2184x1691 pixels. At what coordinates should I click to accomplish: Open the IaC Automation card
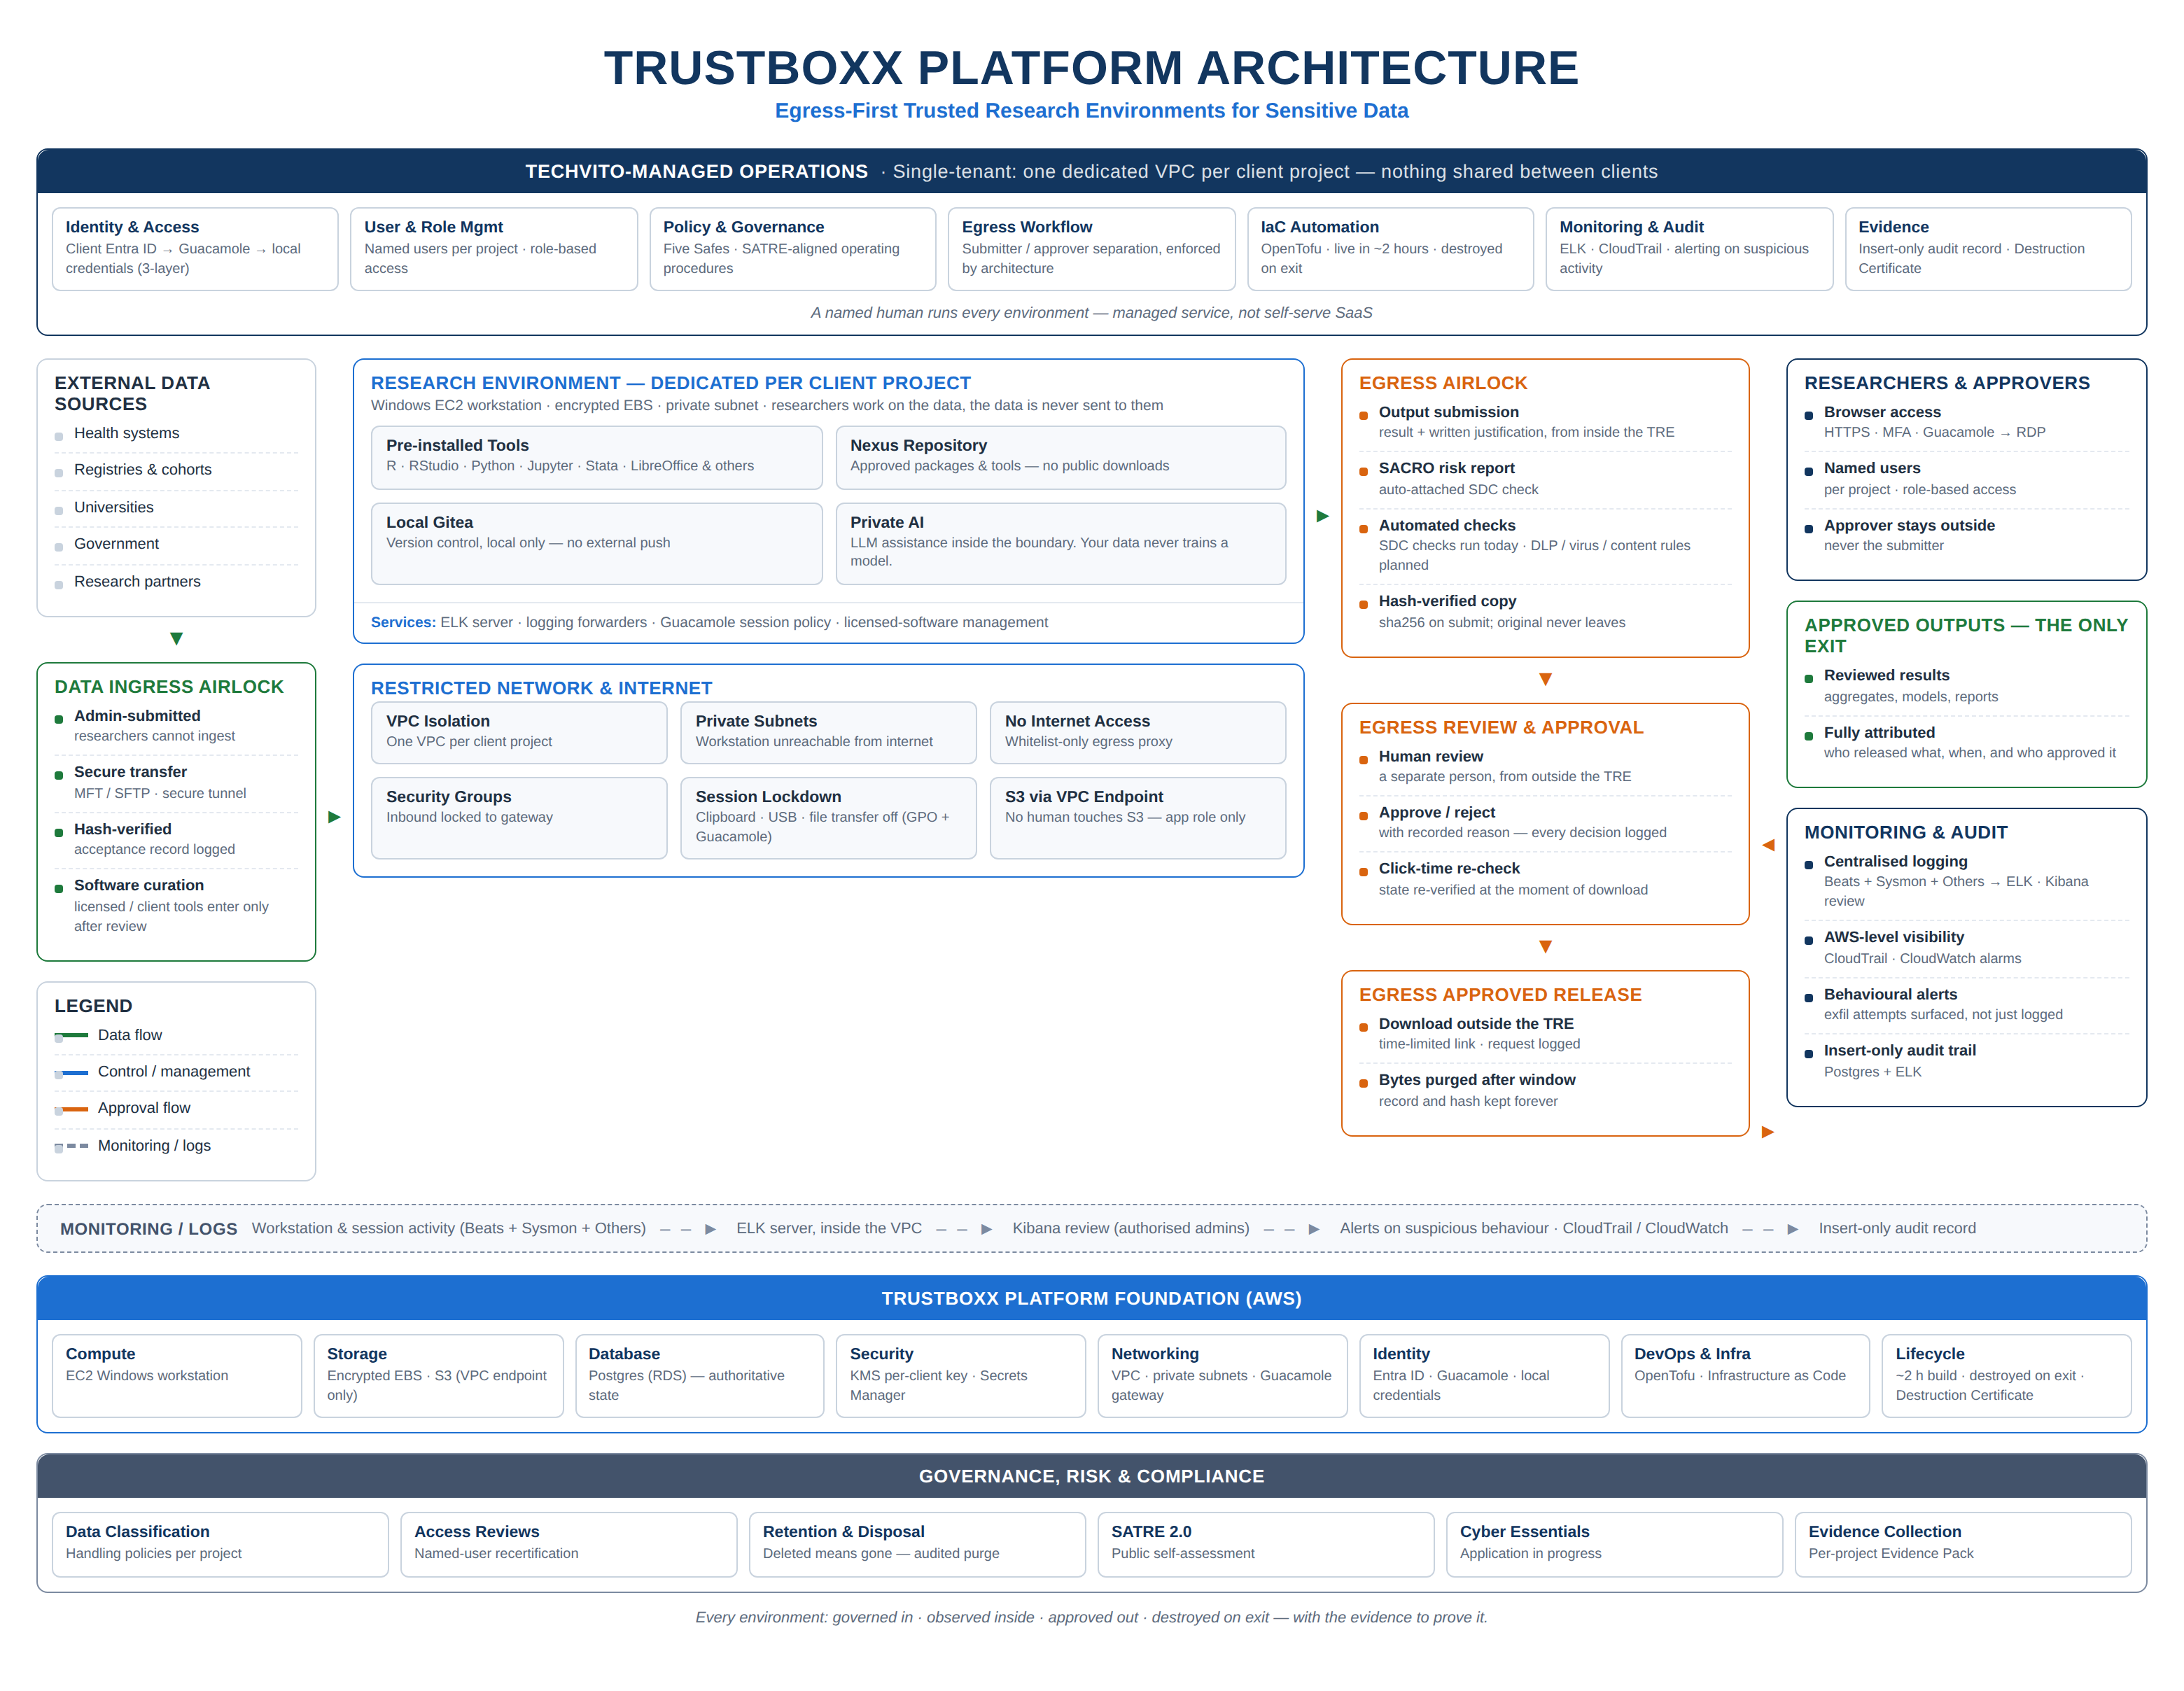1390,249
